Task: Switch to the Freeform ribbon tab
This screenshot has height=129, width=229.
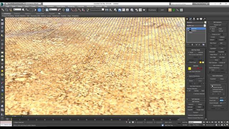Action: 17,14
